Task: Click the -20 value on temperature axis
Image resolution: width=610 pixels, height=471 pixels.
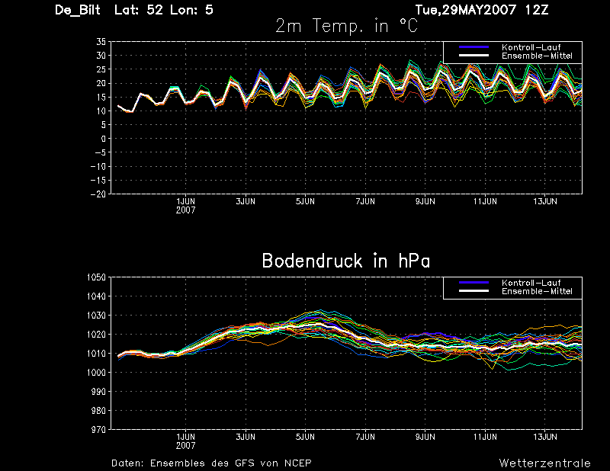Action: coord(98,194)
